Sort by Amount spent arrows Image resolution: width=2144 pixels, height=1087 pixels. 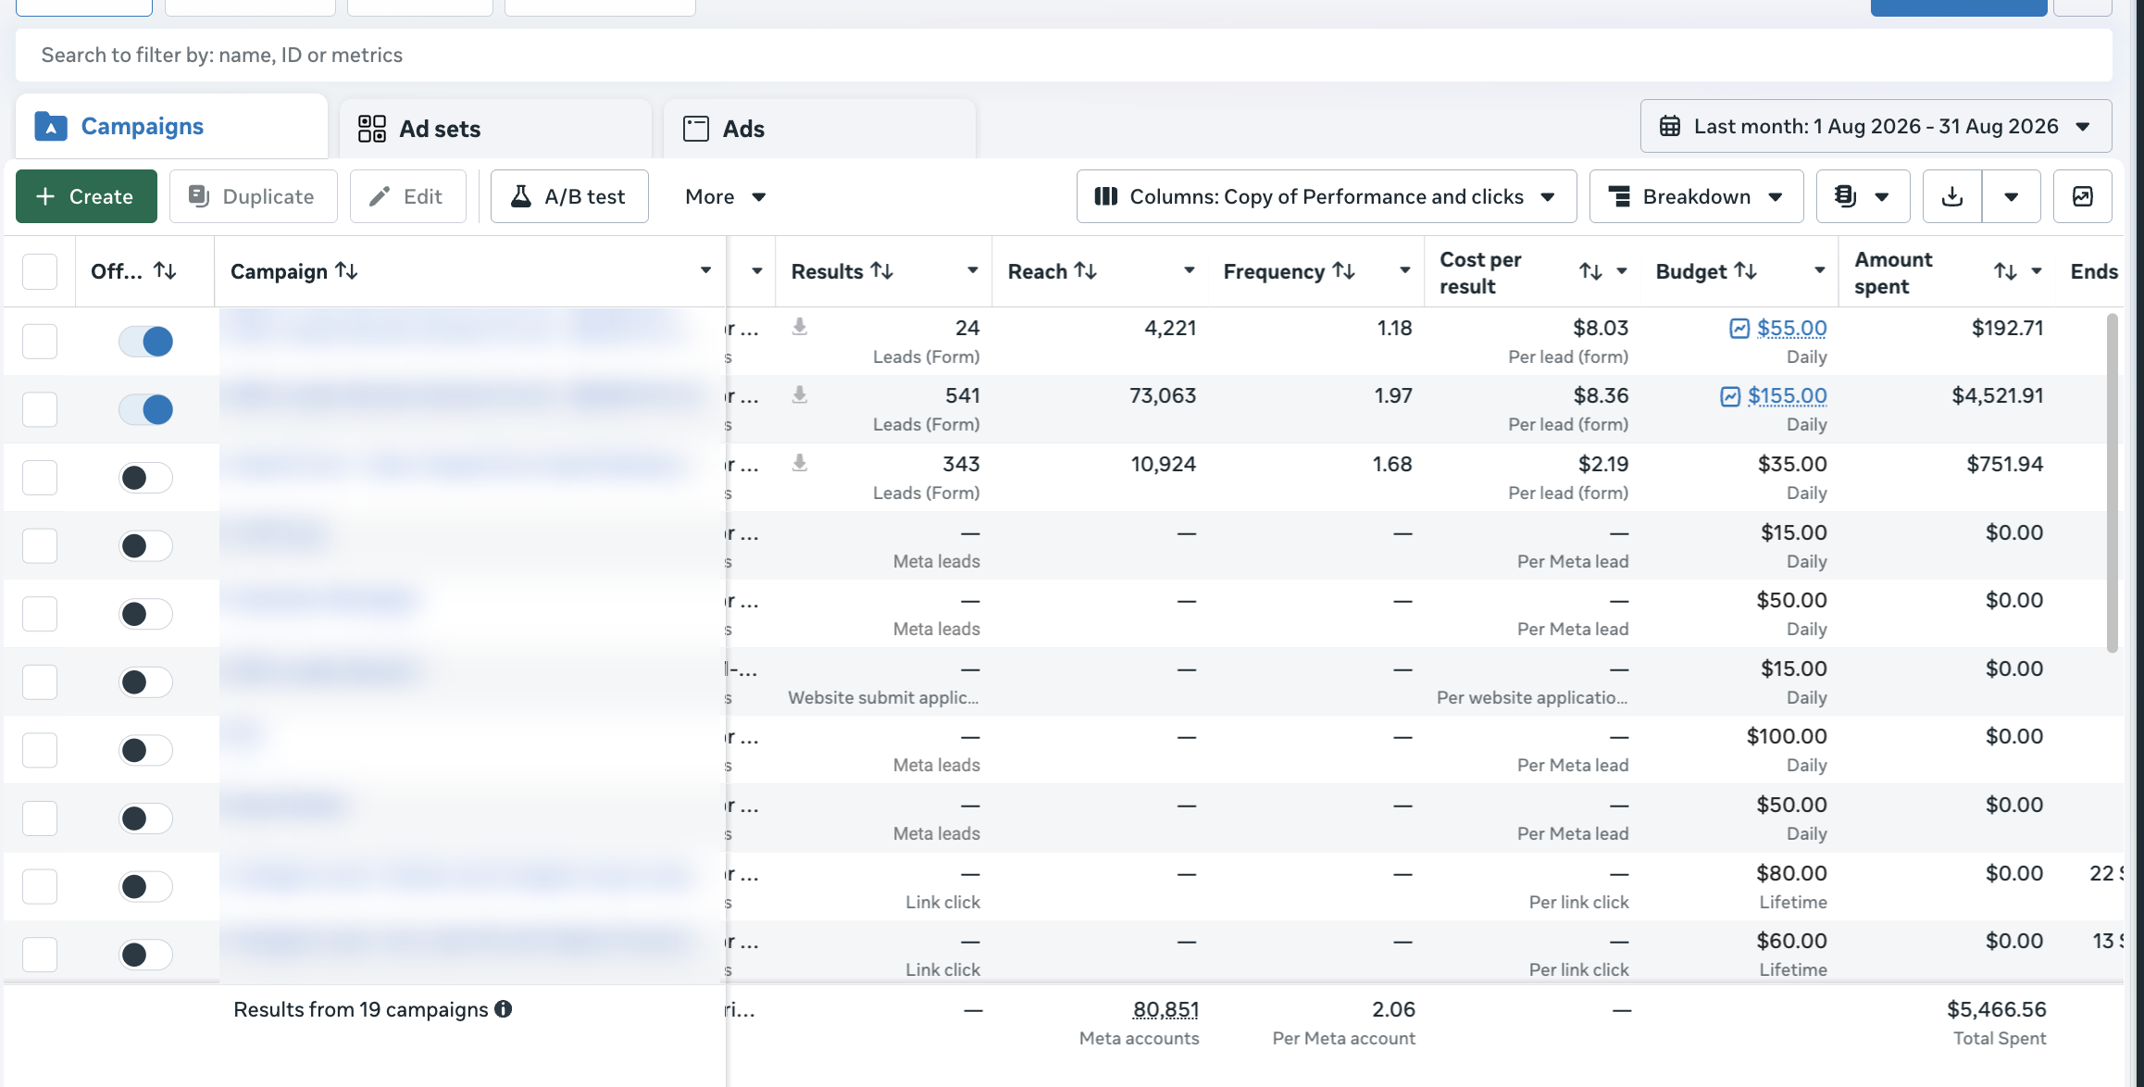(x=2005, y=271)
